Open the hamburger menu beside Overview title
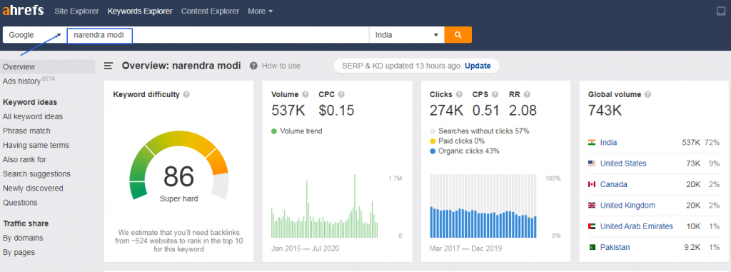 point(109,66)
